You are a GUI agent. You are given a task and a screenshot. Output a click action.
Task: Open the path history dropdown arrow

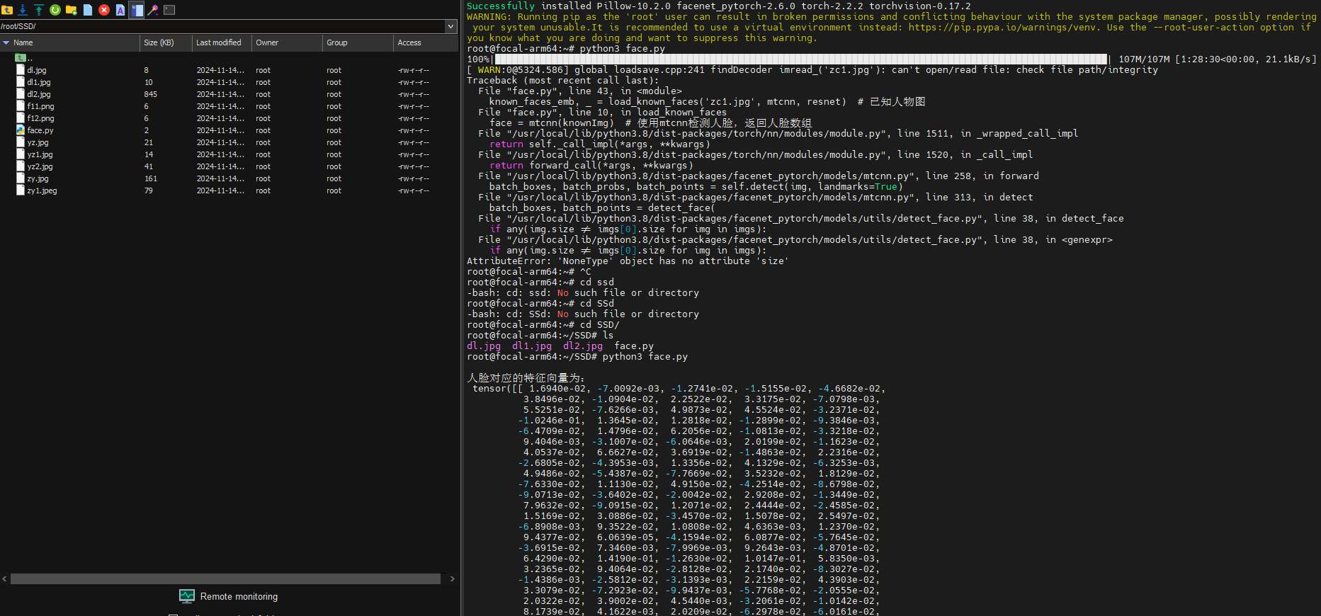click(x=450, y=26)
